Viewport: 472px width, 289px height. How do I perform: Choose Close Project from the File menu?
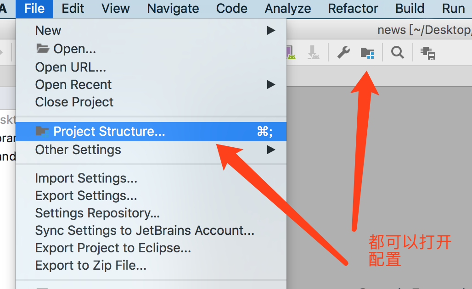[x=74, y=102]
